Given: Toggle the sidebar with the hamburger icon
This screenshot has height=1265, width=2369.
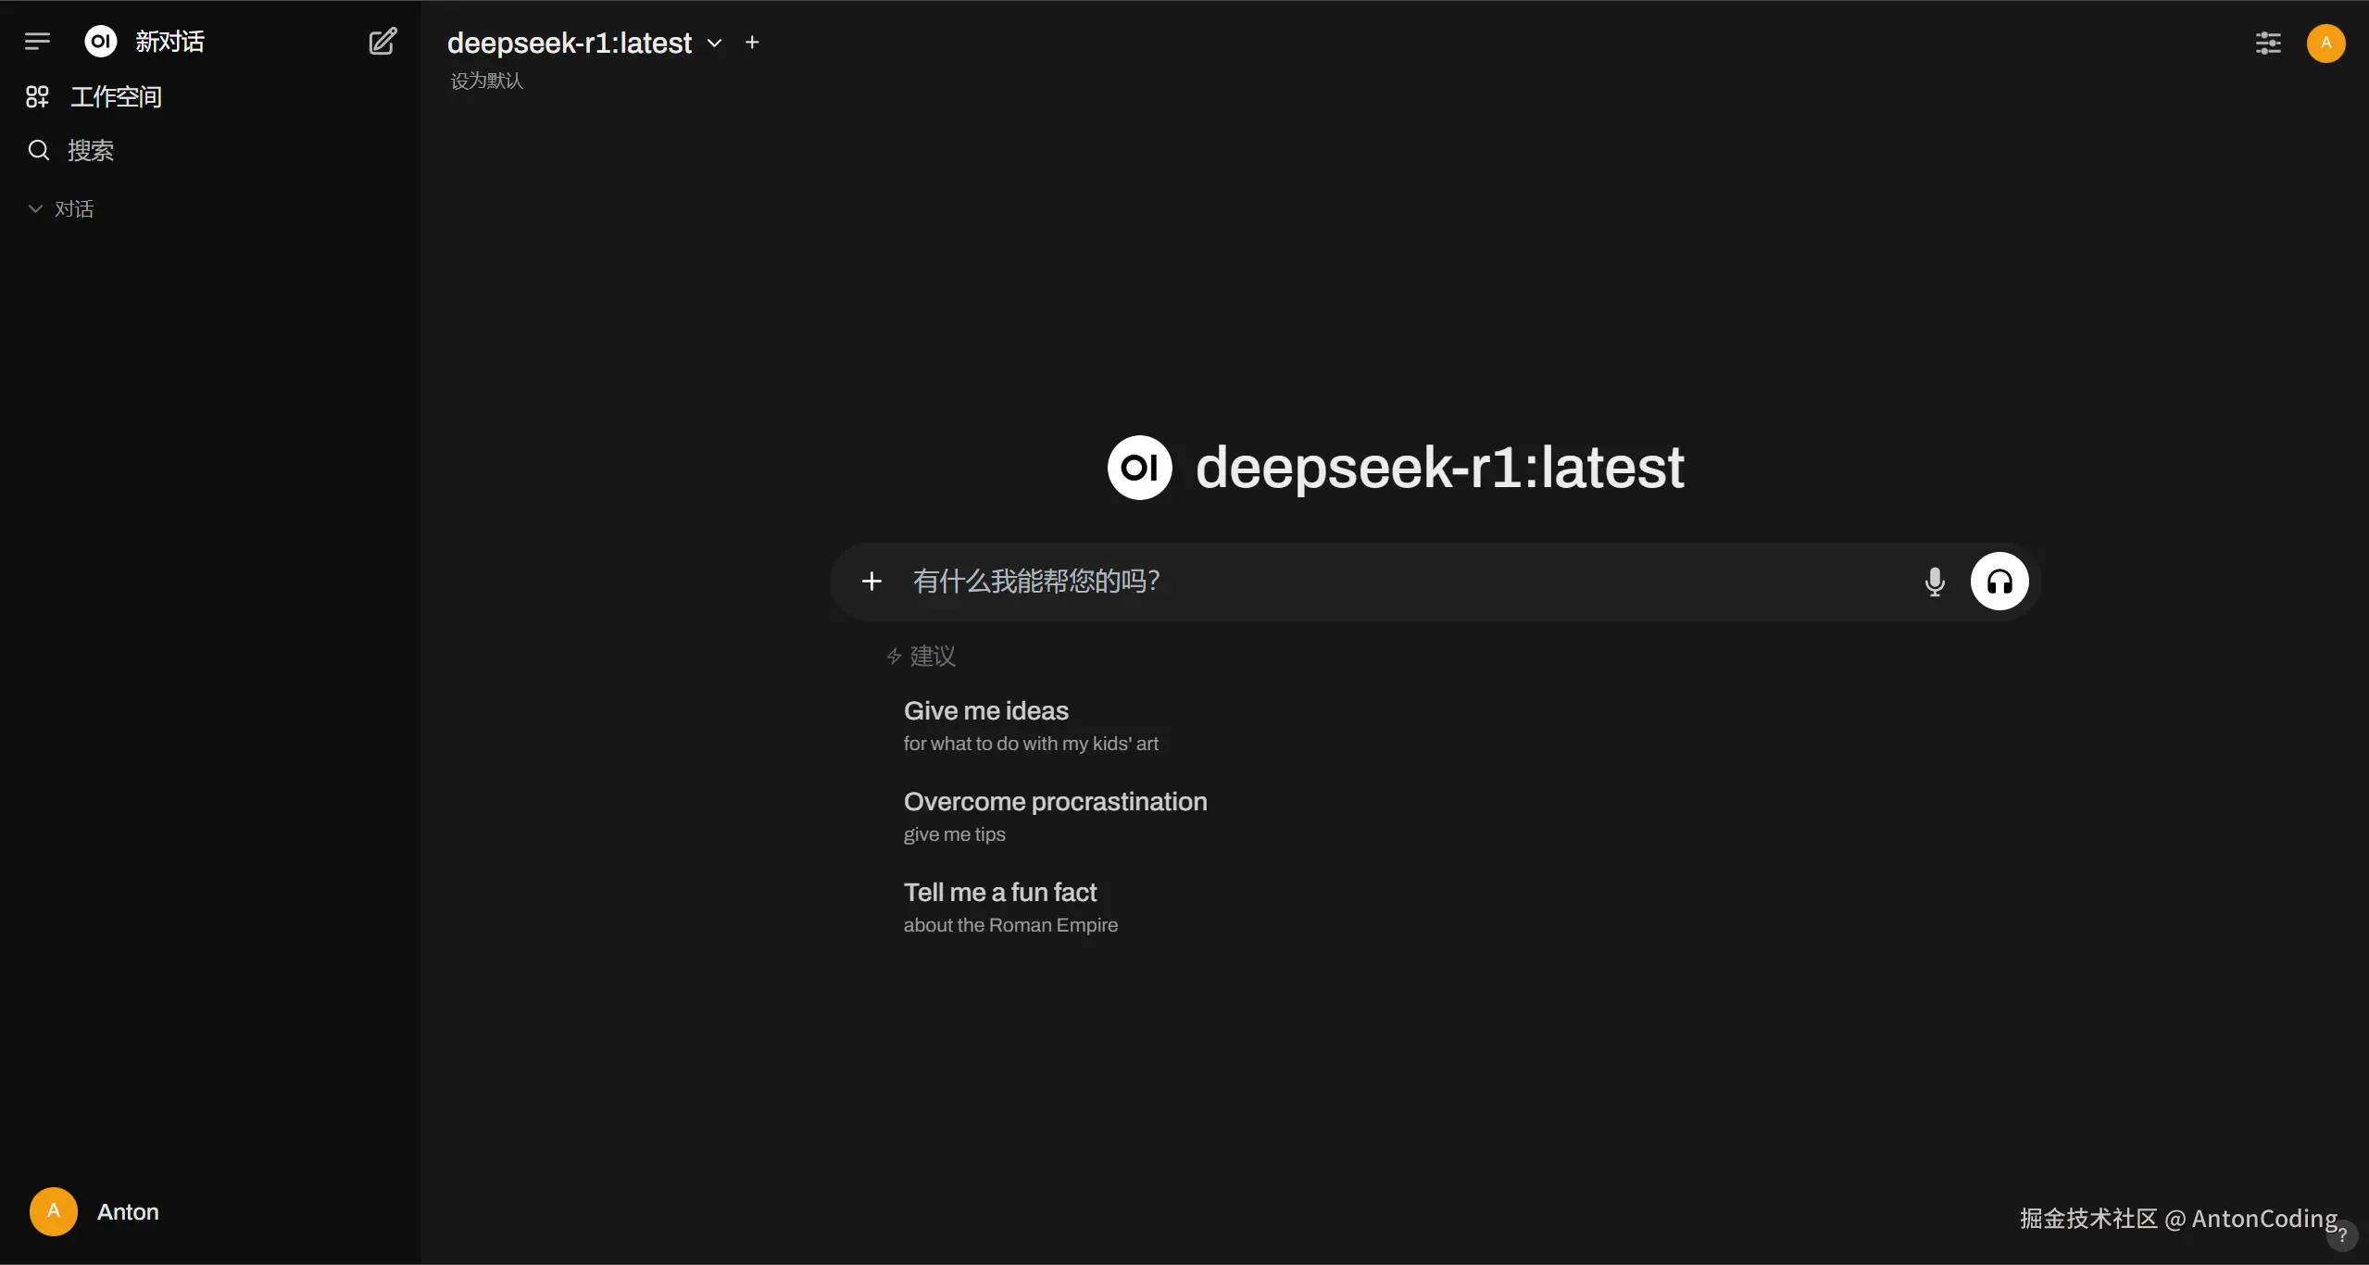Looking at the screenshot, I should tap(37, 42).
